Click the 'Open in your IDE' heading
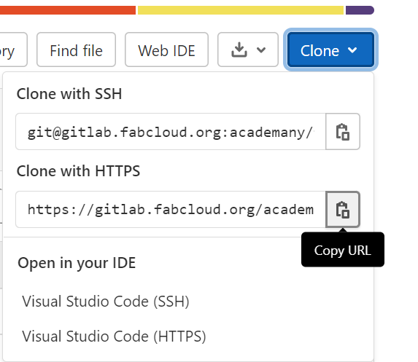This screenshot has height=362, width=418. [77, 263]
